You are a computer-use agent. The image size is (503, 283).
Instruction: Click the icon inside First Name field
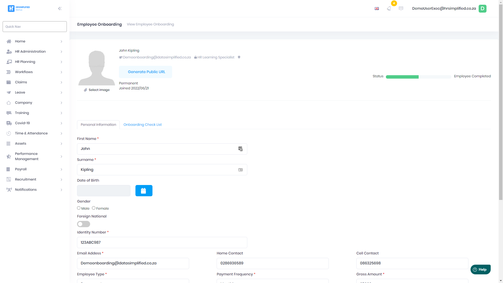pyautogui.click(x=240, y=149)
